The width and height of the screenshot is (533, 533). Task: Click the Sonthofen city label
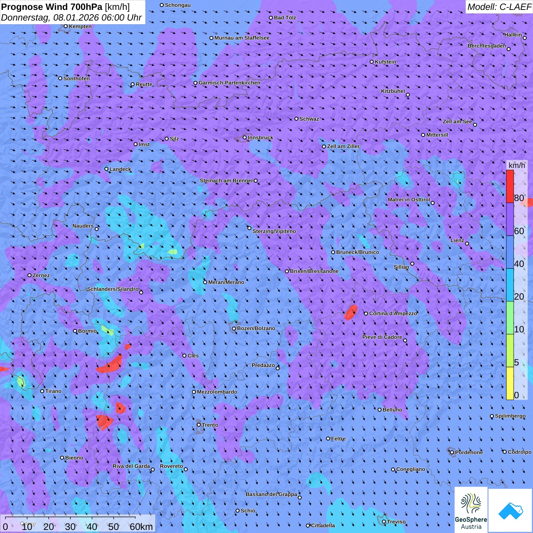(77, 78)
